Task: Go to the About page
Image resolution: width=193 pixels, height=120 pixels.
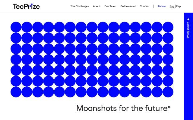Action: 96,6
